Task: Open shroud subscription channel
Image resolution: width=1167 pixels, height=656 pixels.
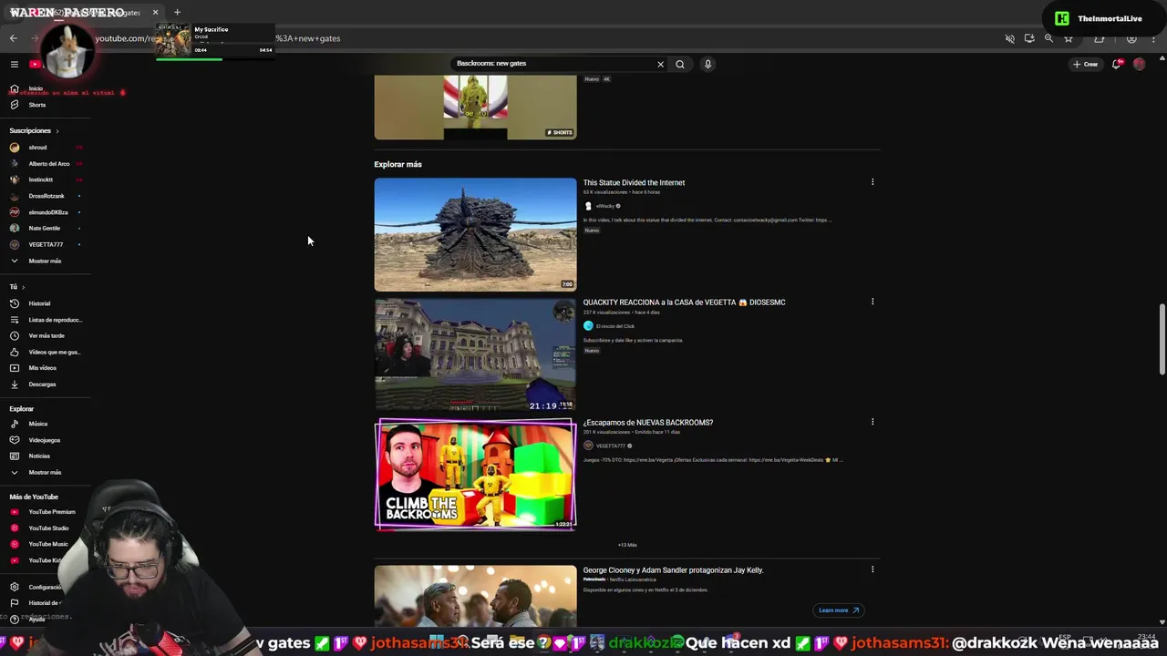Action: point(37,148)
